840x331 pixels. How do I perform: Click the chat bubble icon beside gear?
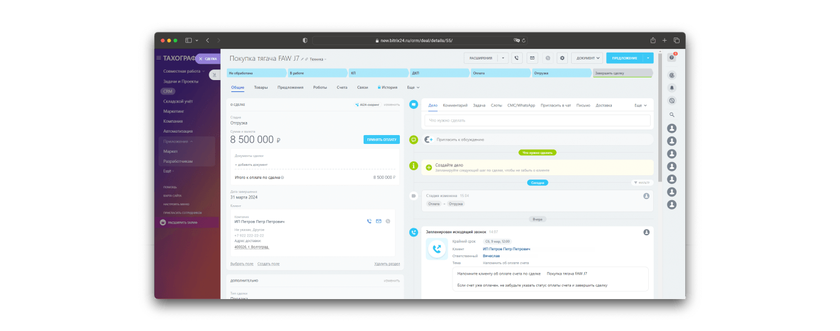click(x=547, y=58)
